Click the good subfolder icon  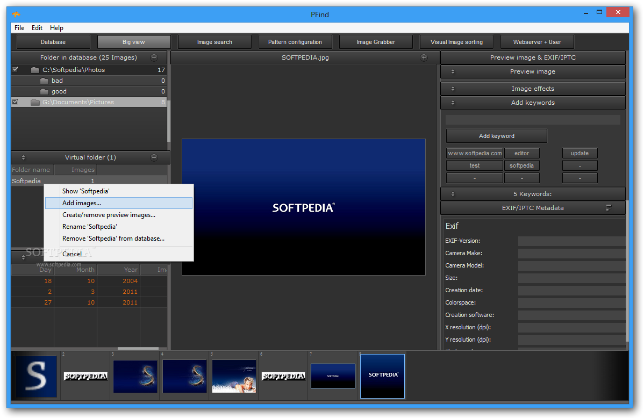click(x=45, y=91)
